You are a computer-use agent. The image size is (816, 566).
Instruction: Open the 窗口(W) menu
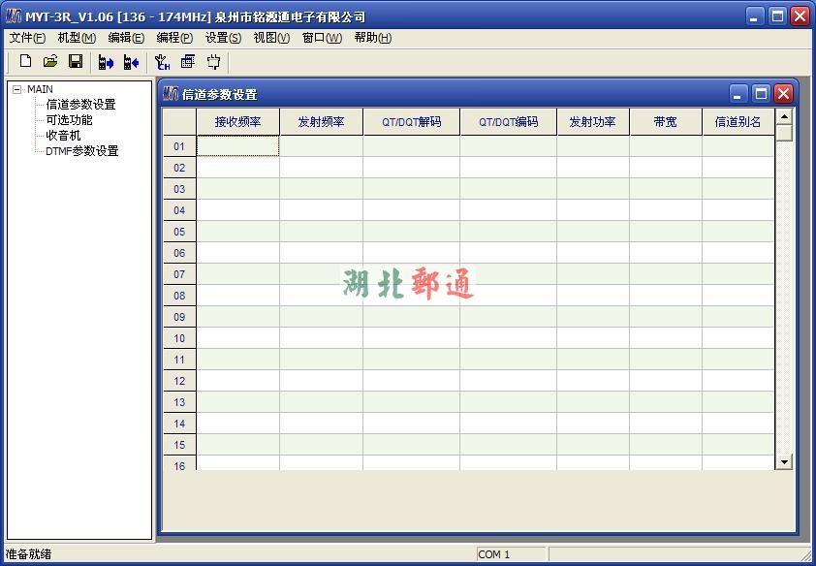tap(322, 38)
